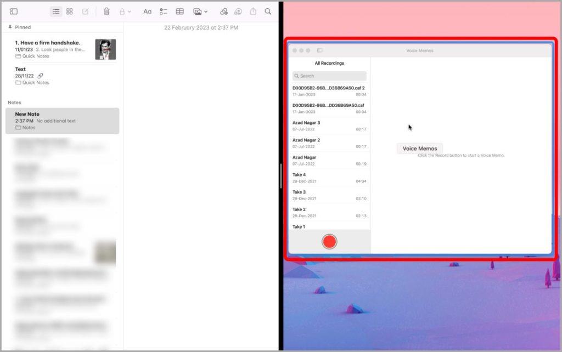Switch Notes to list view
Screen dimensions: 562x352
(x=56, y=12)
